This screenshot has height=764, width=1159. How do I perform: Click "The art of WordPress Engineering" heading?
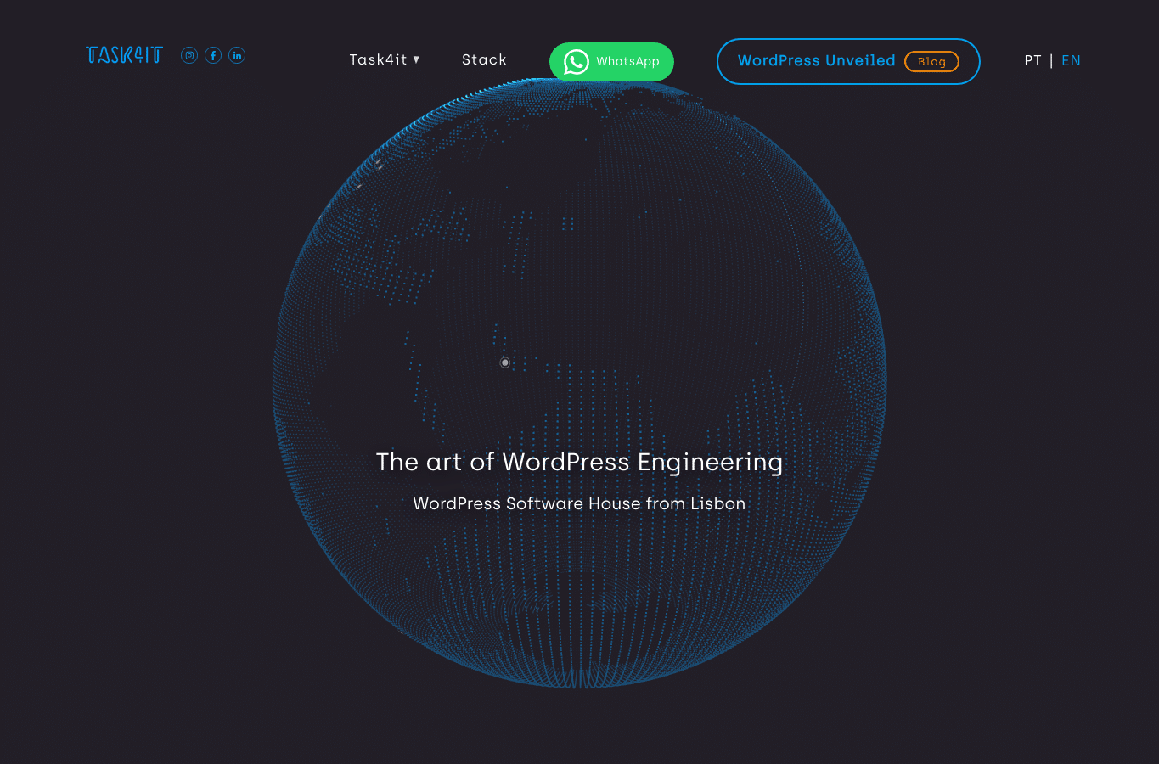(579, 462)
